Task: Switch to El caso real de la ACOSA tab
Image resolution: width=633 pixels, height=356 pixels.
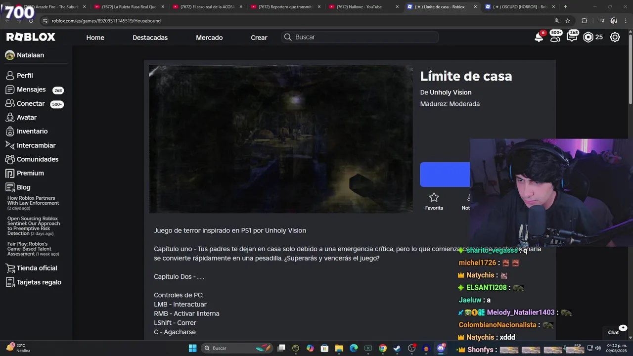Action: click(207, 7)
